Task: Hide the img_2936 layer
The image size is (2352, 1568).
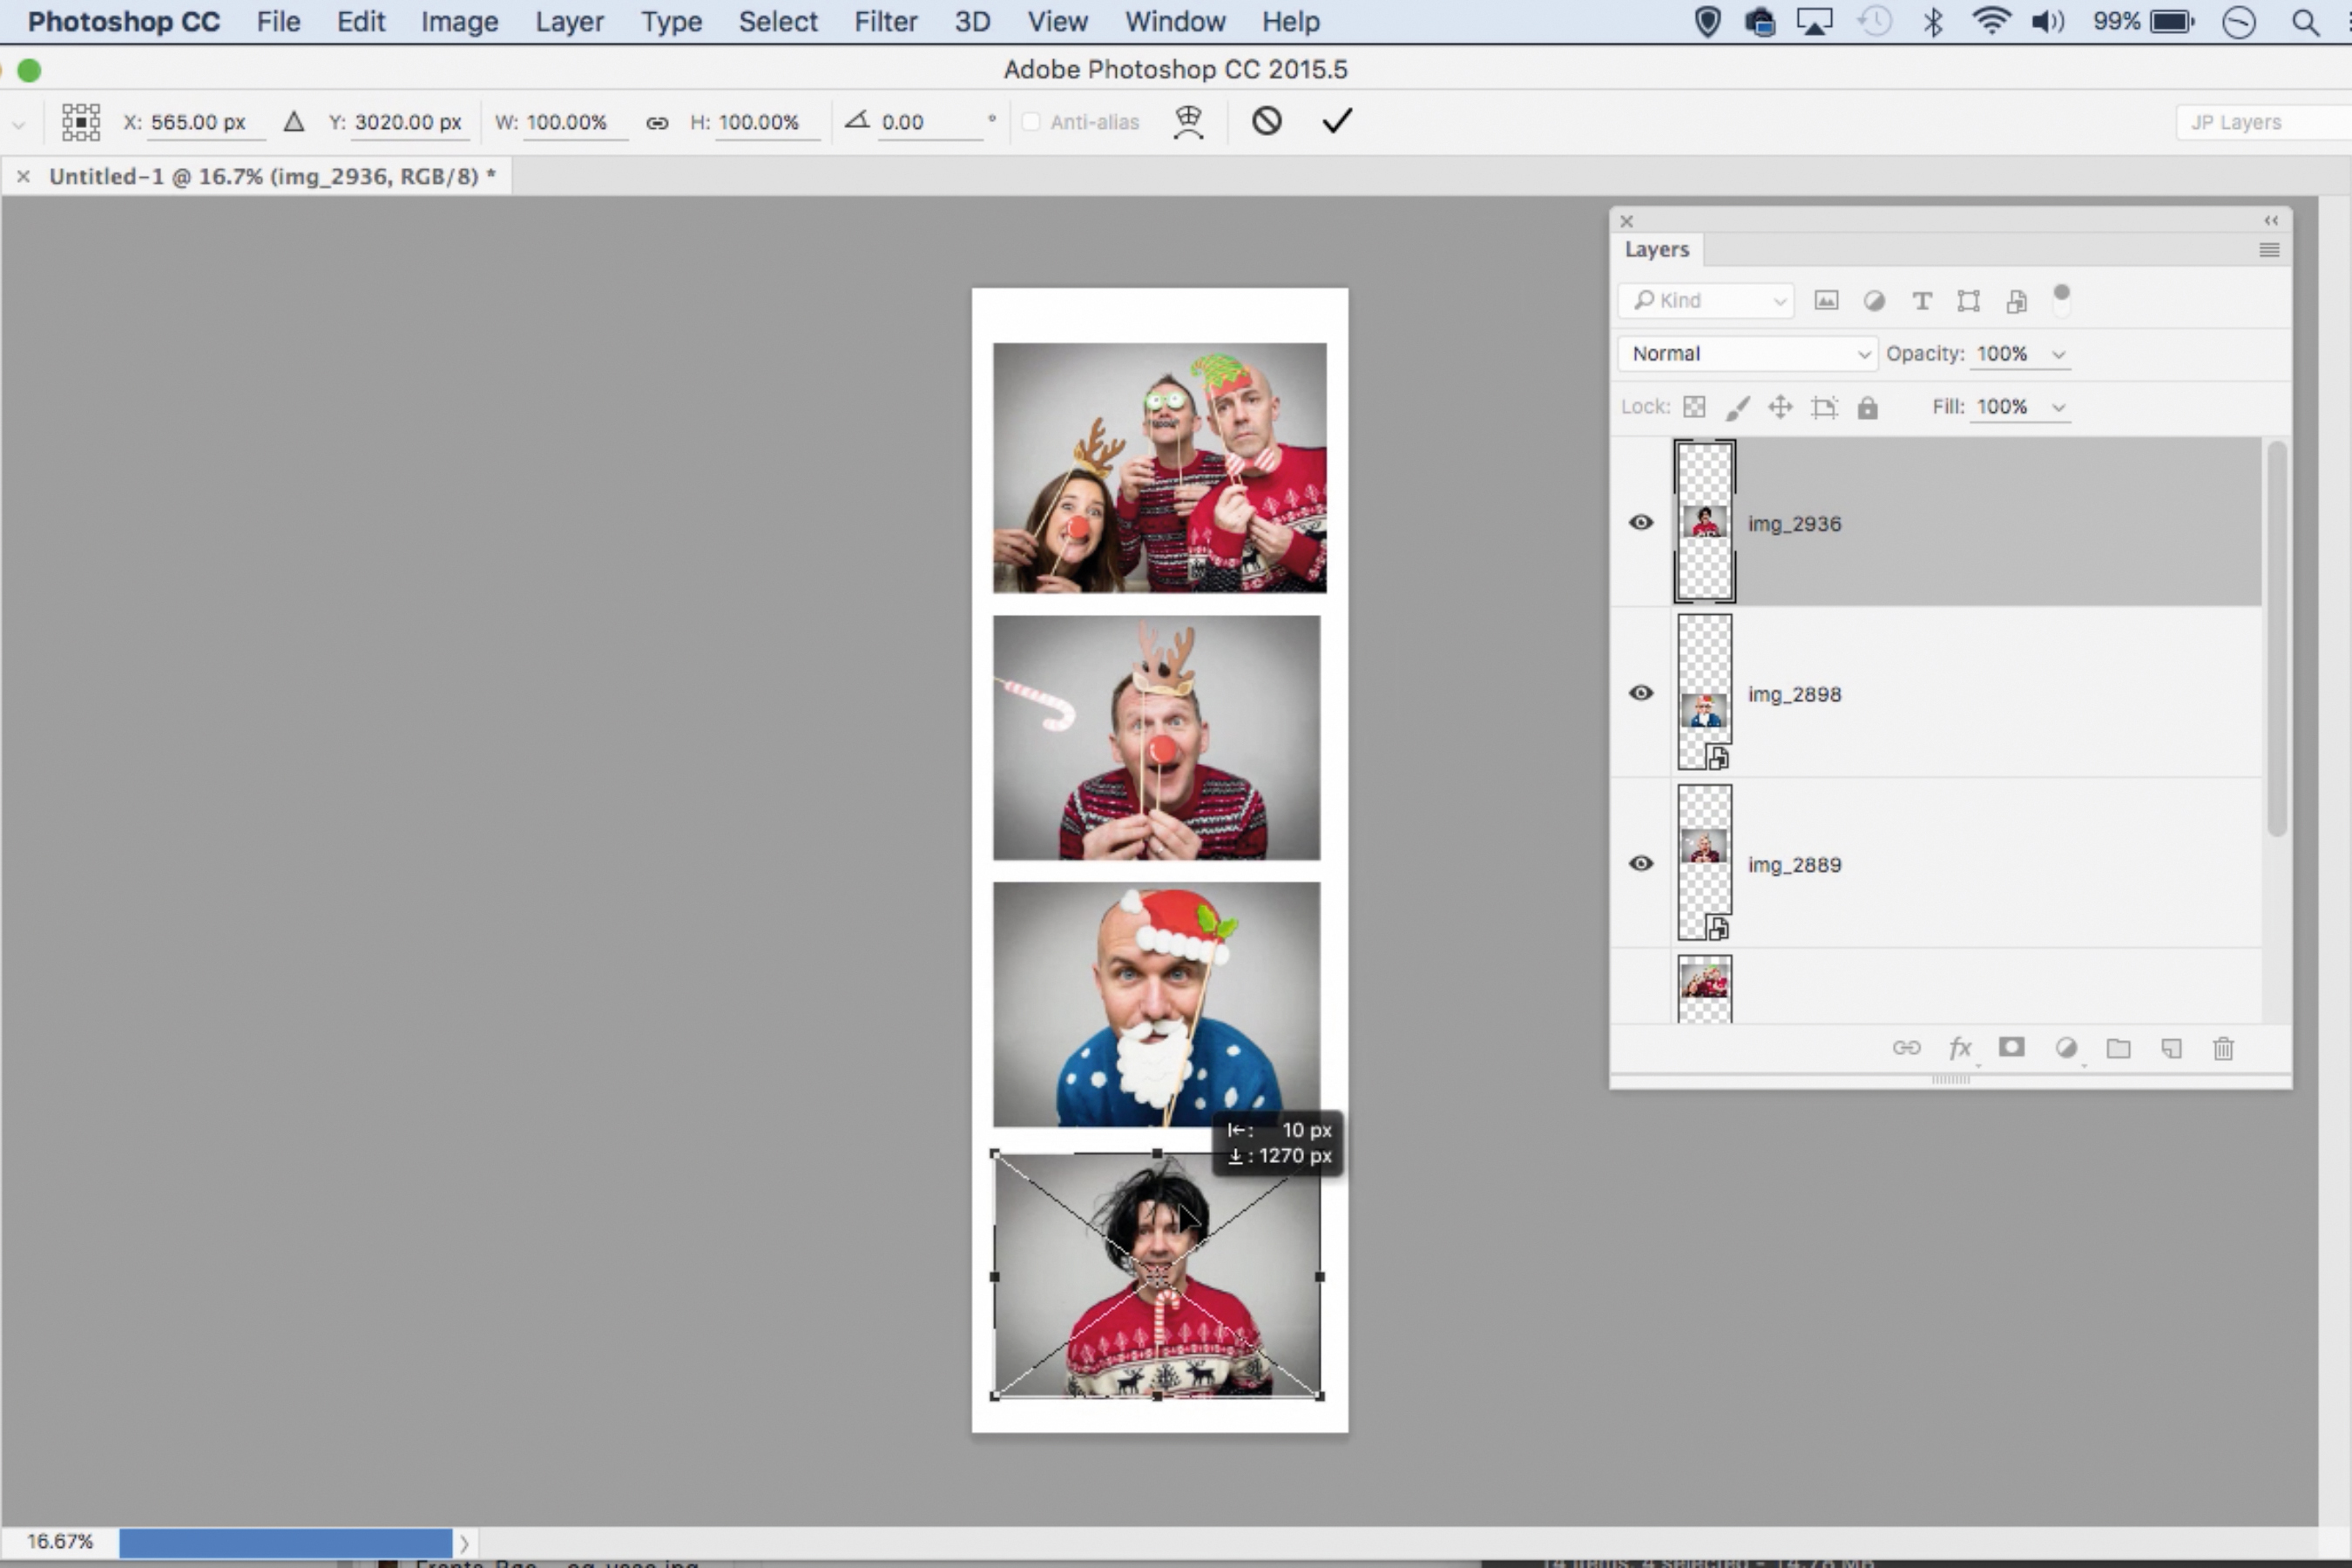Action: (1640, 522)
